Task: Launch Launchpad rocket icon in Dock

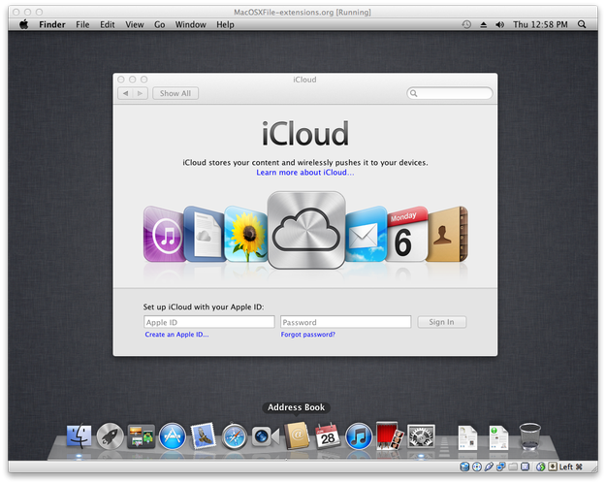Action: (x=111, y=436)
